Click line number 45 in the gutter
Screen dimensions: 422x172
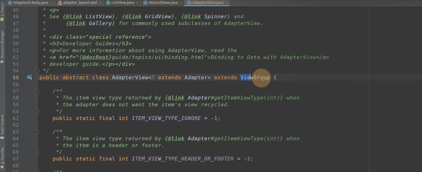pyautogui.click(x=15, y=10)
